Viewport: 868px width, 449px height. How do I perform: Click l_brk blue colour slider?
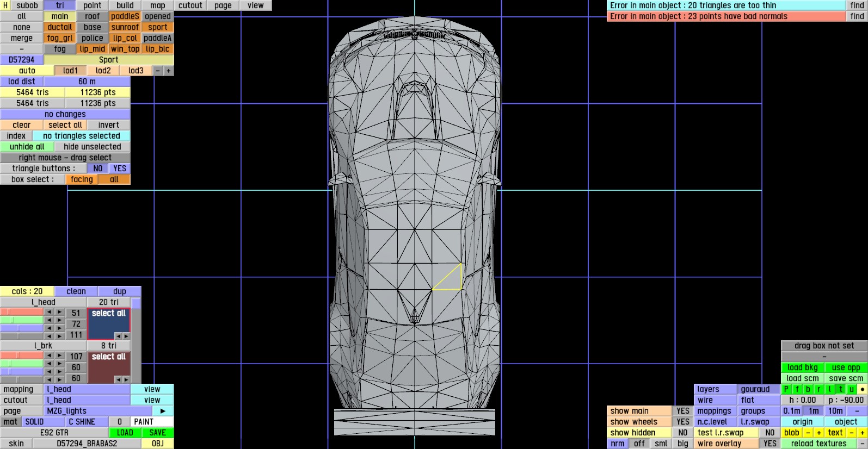click(22, 372)
